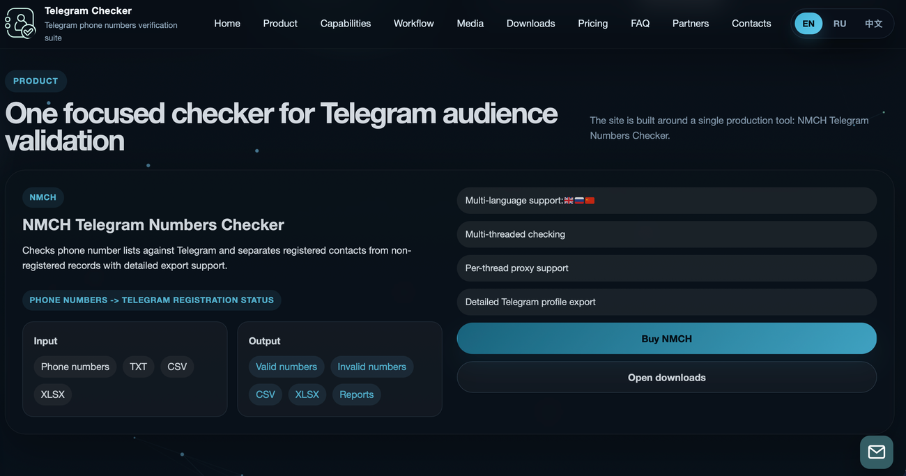Screen dimensions: 906x476
Task: Click the Reports output chip
Action: 357,394
